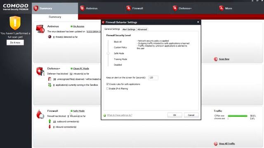
Task: Click the CMan.exe traffic bar
Action: [x=238, y=116]
